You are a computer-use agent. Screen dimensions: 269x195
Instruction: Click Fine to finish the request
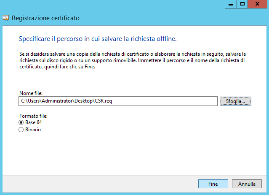point(213,184)
